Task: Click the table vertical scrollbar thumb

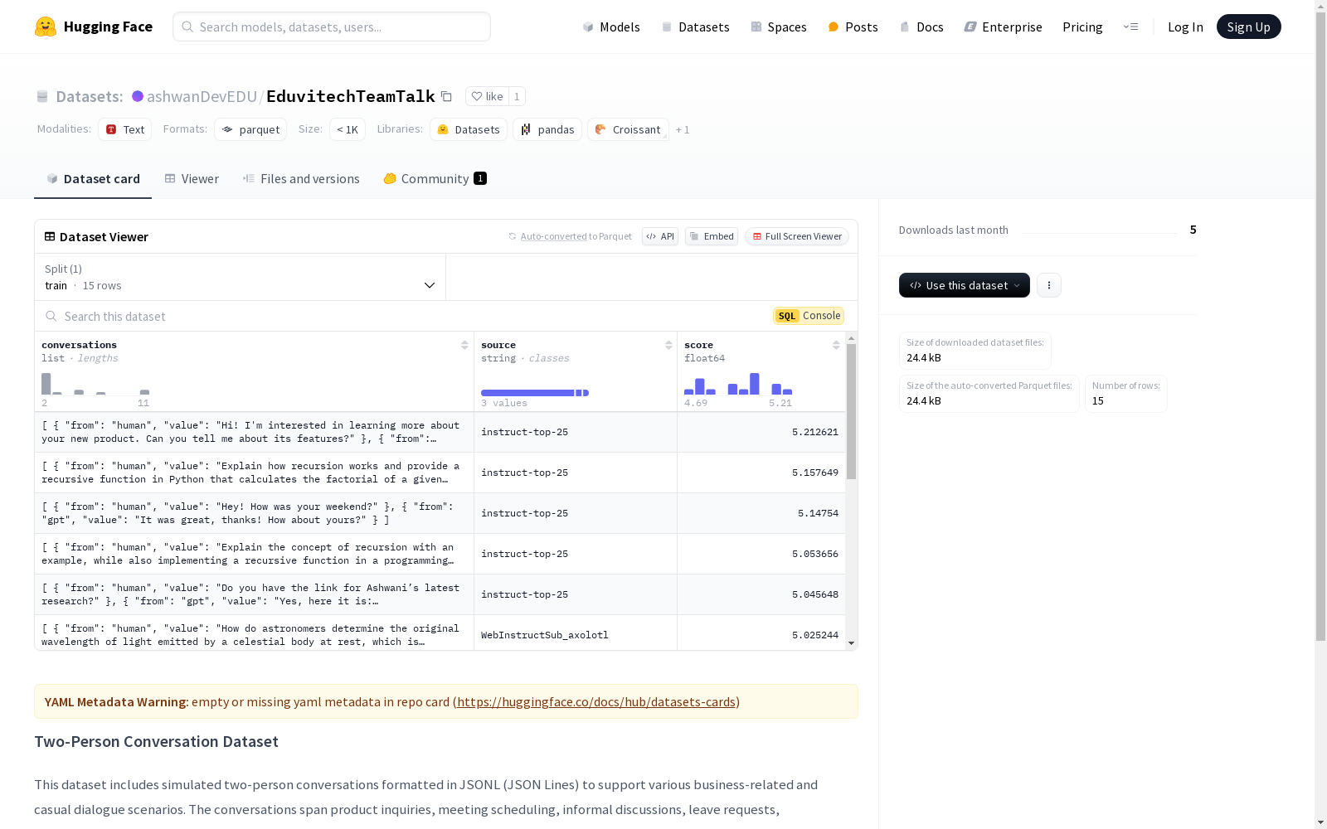Action: (851, 411)
